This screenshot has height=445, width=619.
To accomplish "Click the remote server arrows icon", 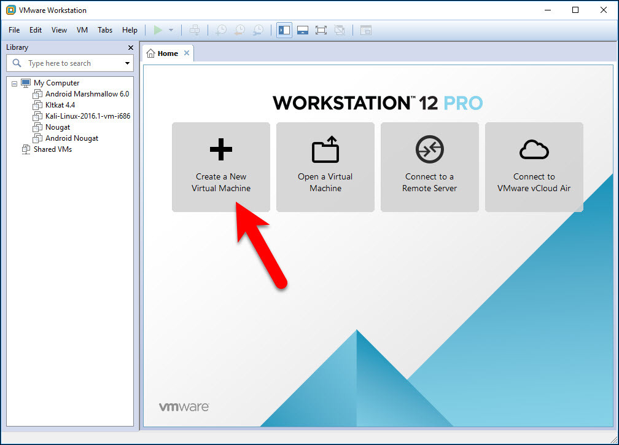I will [429, 149].
